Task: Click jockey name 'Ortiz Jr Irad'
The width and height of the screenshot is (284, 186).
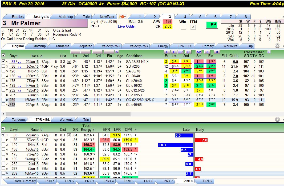Action: (x=62, y=30)
